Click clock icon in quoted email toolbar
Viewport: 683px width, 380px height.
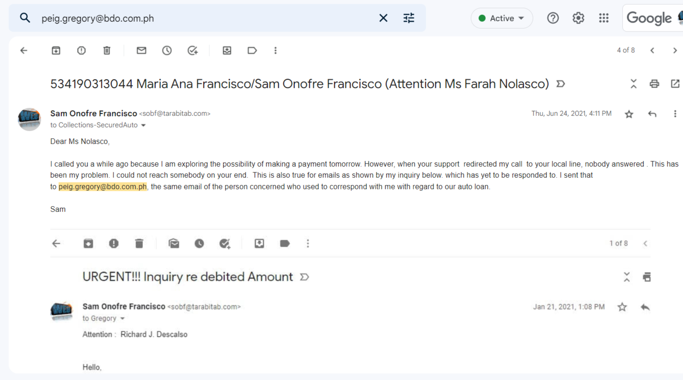click(199, 243)
